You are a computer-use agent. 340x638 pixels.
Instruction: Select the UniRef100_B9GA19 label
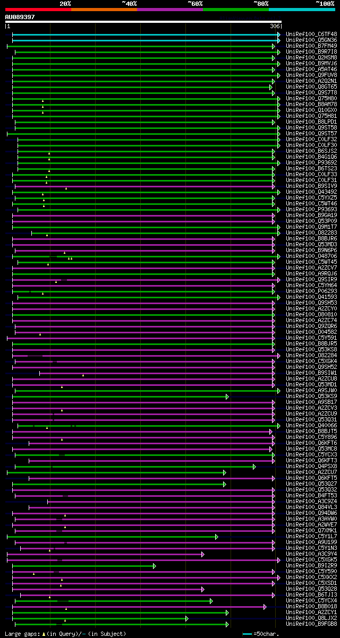311,215
